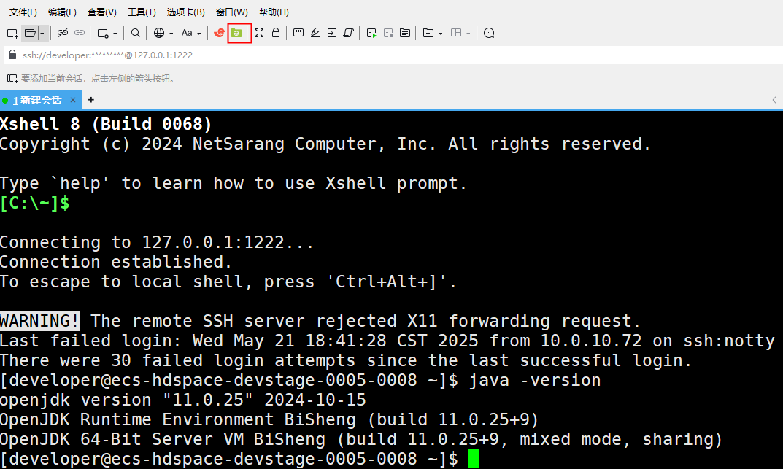Image resolution: width=783 pixels, height=469 pixels.
Task: Open the 编辑(E) menu
Action: (62, 12)
